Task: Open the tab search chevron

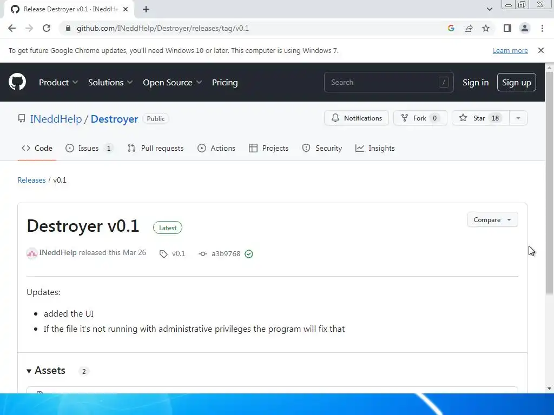Action: (x=489, y=9)
